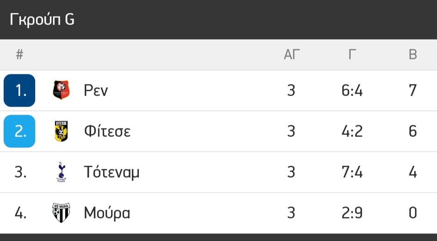This screenshot has width=437, height=241.
Task: Open the Ρεν team name
Action: tap(96, 90)
